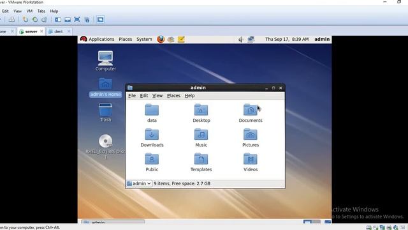Open the GNOME Applications menu

click(101, 39)
